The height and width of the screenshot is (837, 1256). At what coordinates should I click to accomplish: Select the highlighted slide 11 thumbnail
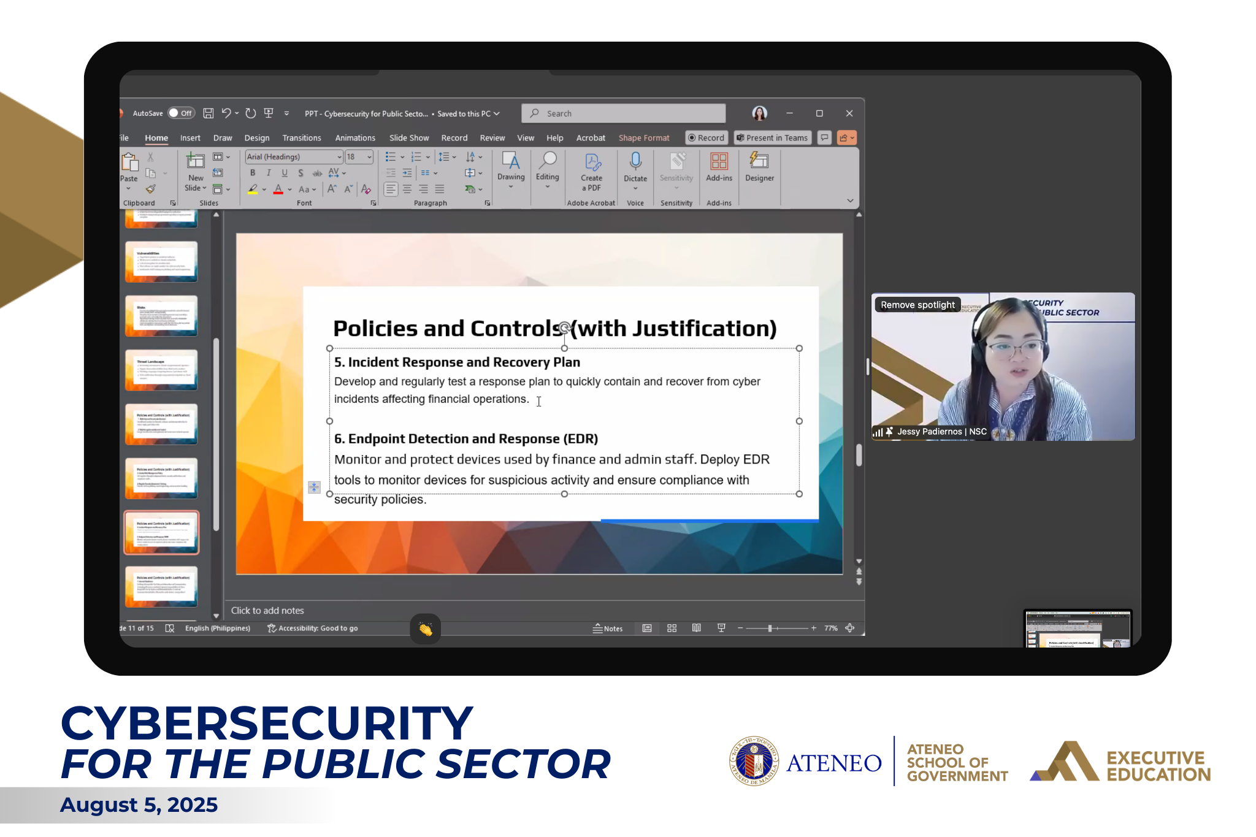click(x=161, y=532)
